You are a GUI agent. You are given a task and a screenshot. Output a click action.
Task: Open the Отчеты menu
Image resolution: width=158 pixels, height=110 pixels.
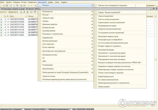(x=24, y=2)
